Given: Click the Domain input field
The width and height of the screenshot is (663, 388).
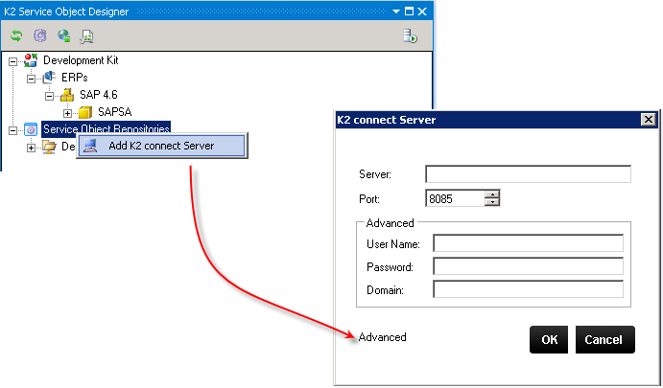Looking at the screenshot, I should [x=528, y=289].
